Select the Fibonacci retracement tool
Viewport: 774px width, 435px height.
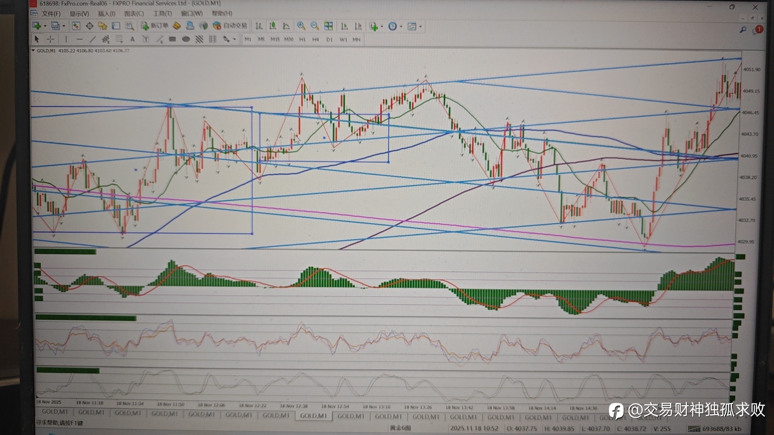tap(119, 39)
